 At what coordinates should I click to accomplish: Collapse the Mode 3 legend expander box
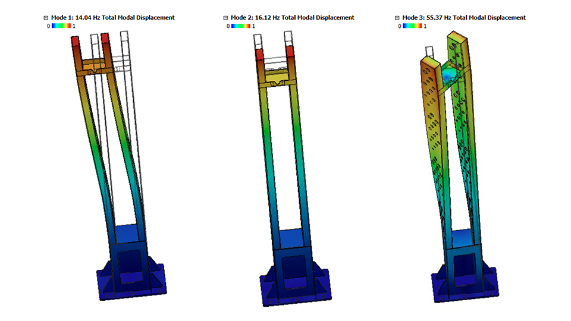[x=397, y=18]
